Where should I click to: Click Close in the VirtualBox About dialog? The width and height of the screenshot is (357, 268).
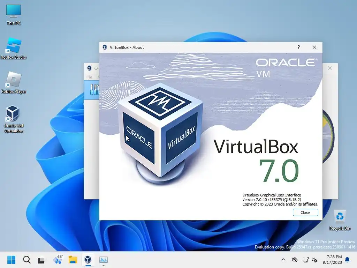(x=305, y=213)
